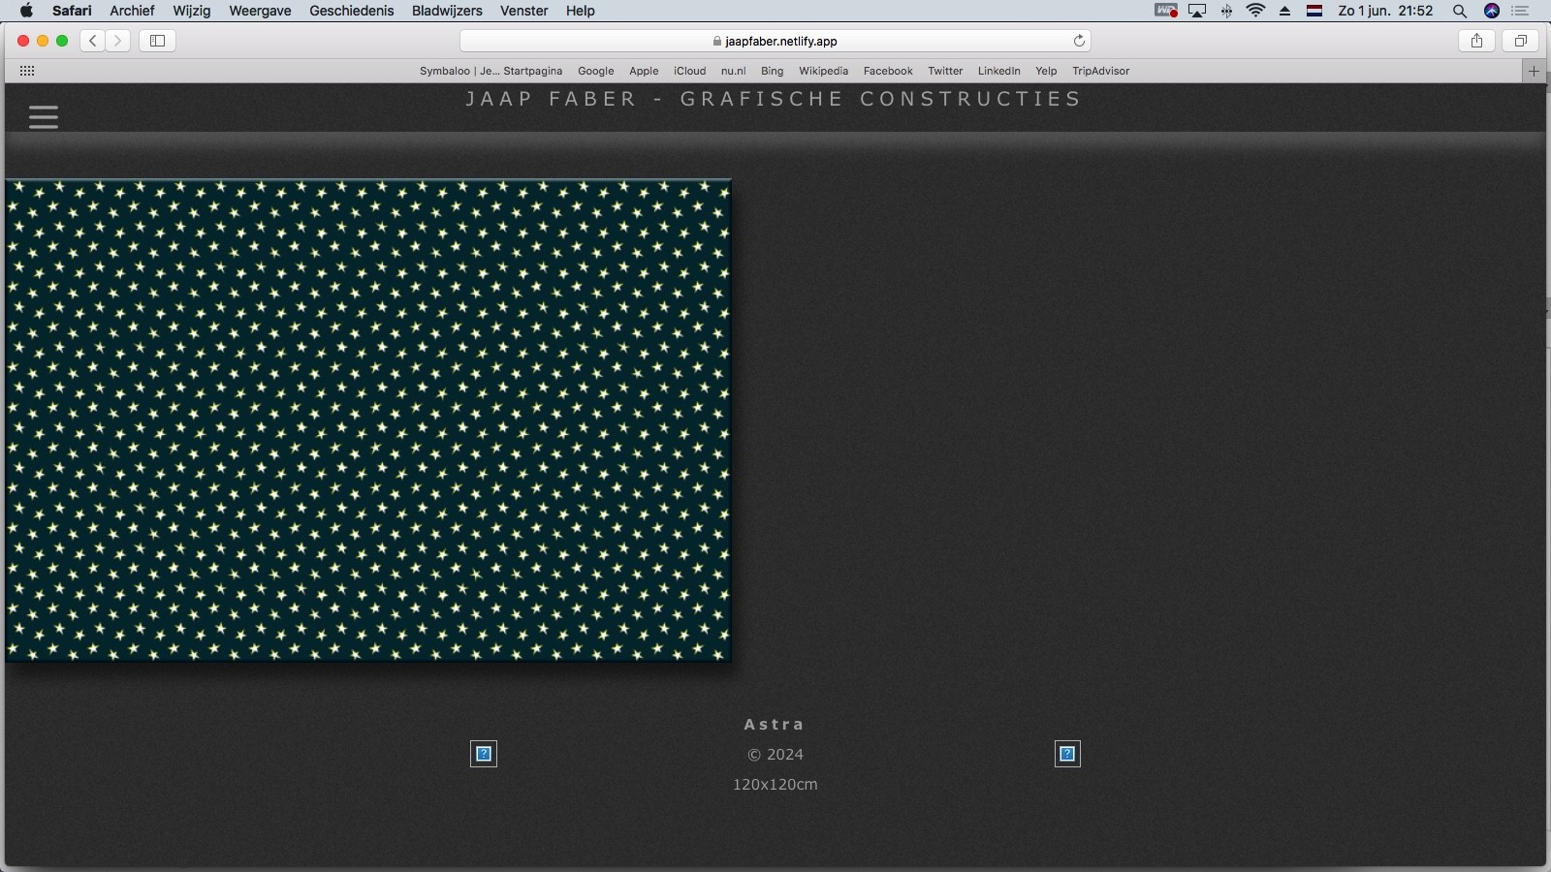Open the LinkedIn bookmark
The width and height of the screenshot is (1551, 872).
pos(999,71)
